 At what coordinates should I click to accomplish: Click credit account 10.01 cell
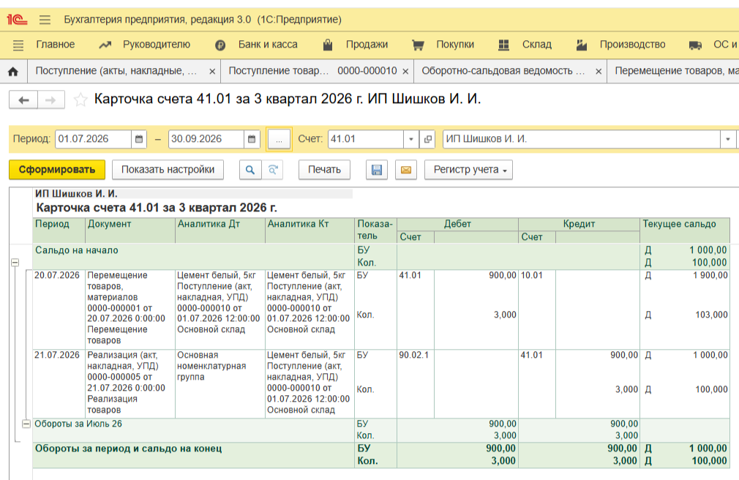537,275
